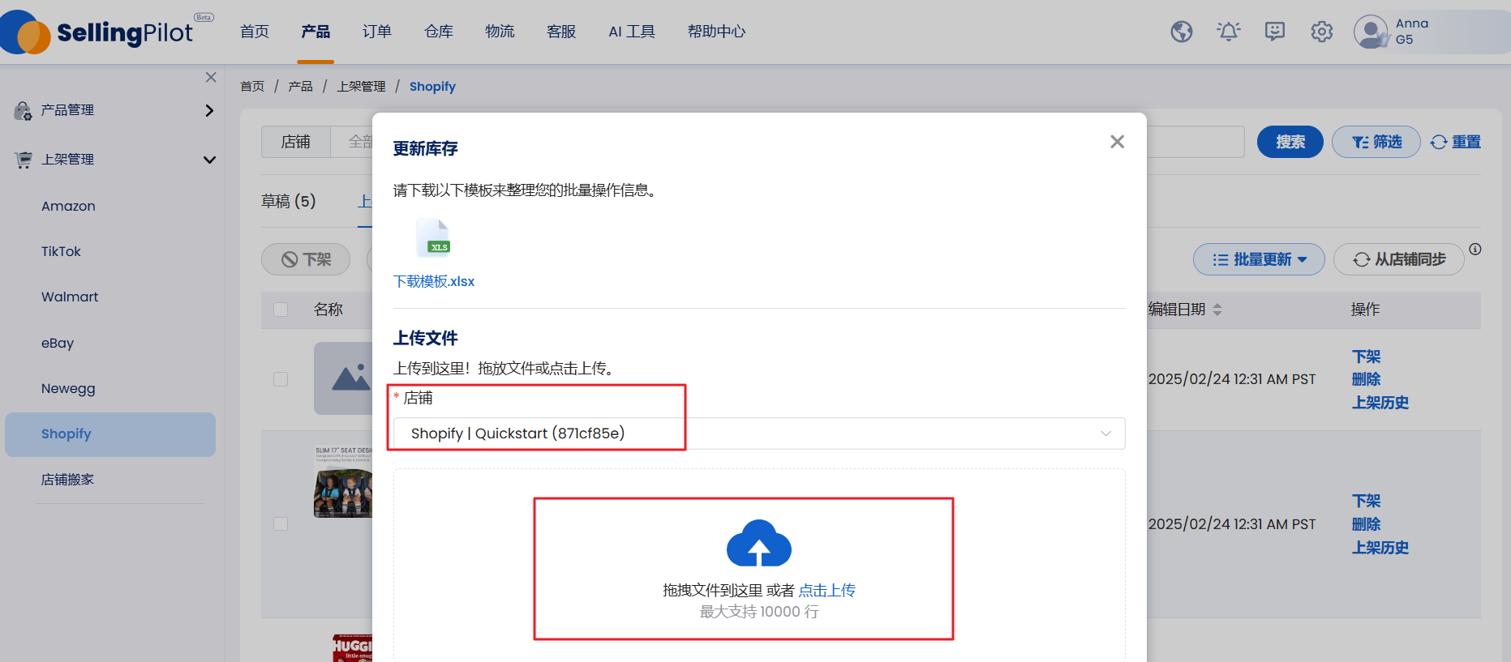1511x662 pixels.
Task: Open the 店铺 Shopify Quickstart dropdown
Action: pos(758,434)
